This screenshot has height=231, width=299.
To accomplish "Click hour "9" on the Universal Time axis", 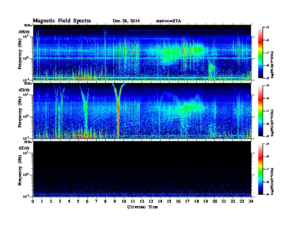I will pyautogui.click(x=115, y=202).
